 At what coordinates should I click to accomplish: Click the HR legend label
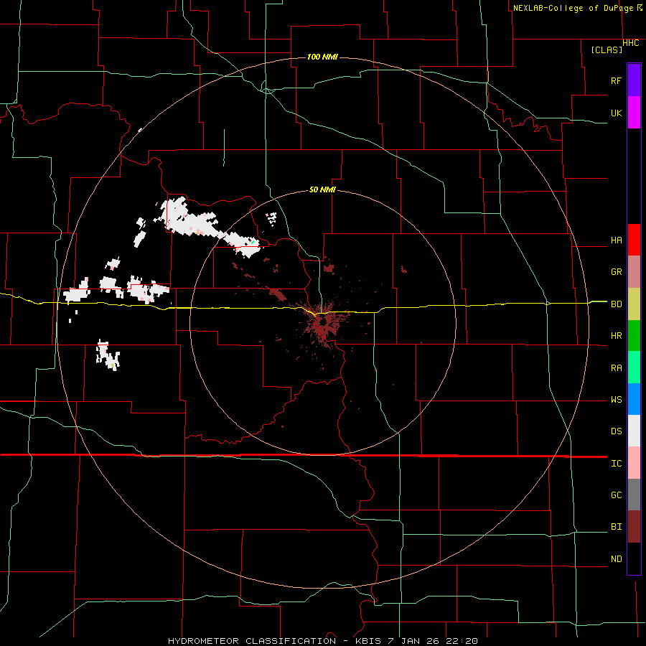click(x=616, y=336)
